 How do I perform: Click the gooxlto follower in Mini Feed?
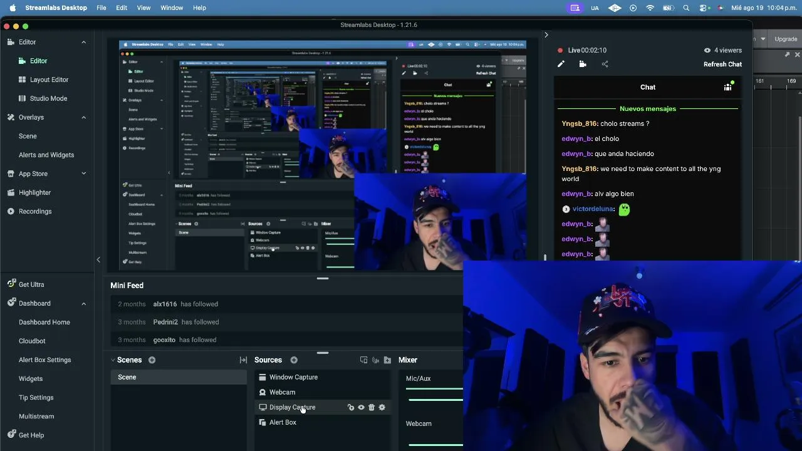(x=164, y=340)
